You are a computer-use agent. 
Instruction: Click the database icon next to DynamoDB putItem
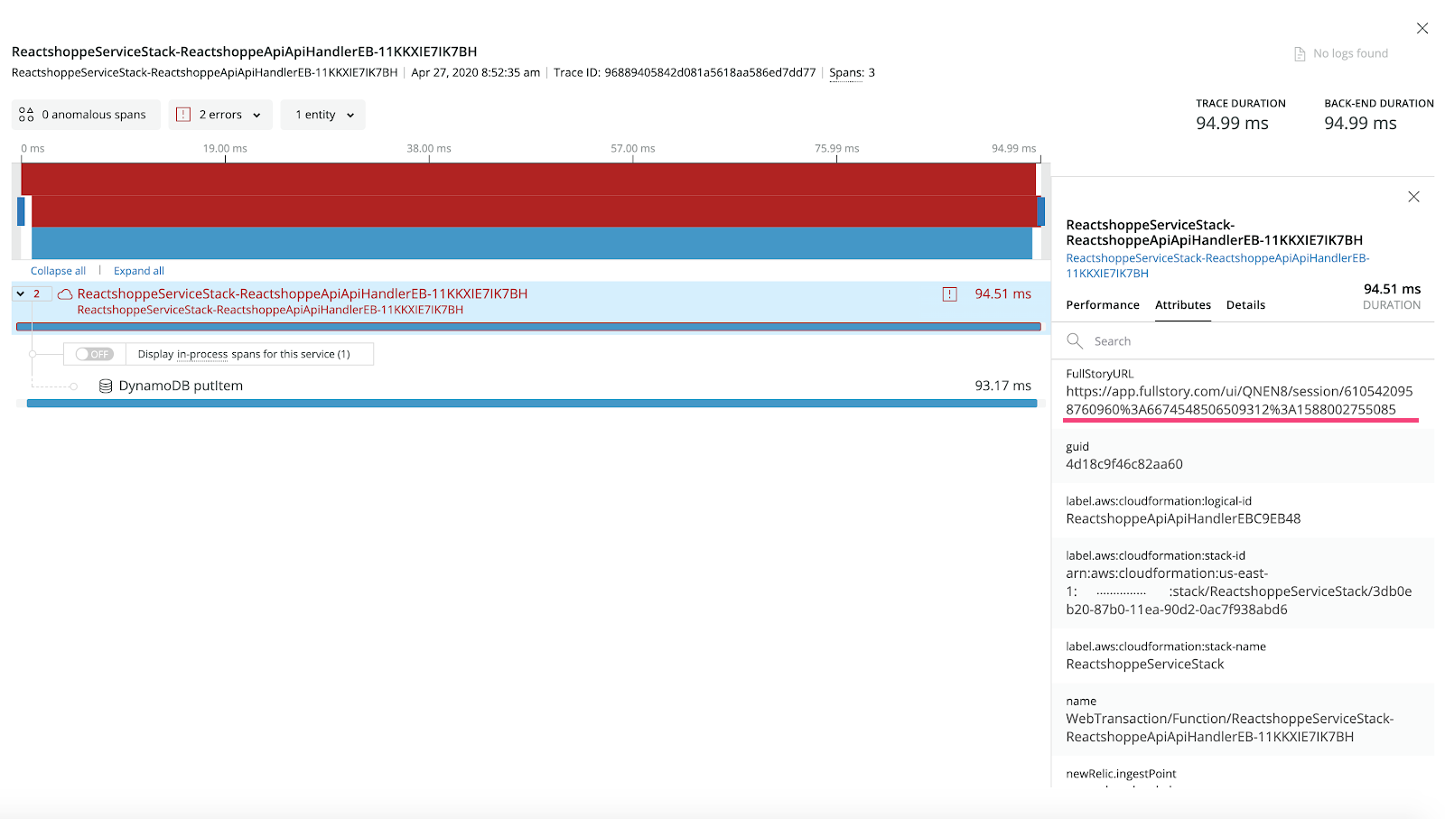106,386
